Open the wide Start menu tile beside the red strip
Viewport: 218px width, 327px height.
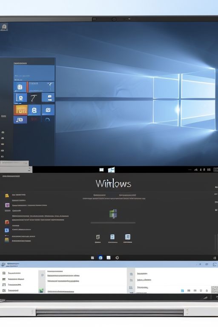pyautogui.click(x=41, y=87)
